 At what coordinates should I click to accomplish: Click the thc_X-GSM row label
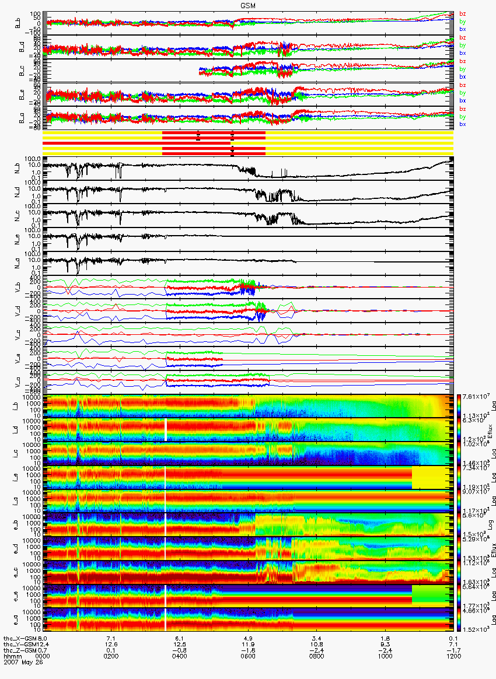(x=20, y=639)
